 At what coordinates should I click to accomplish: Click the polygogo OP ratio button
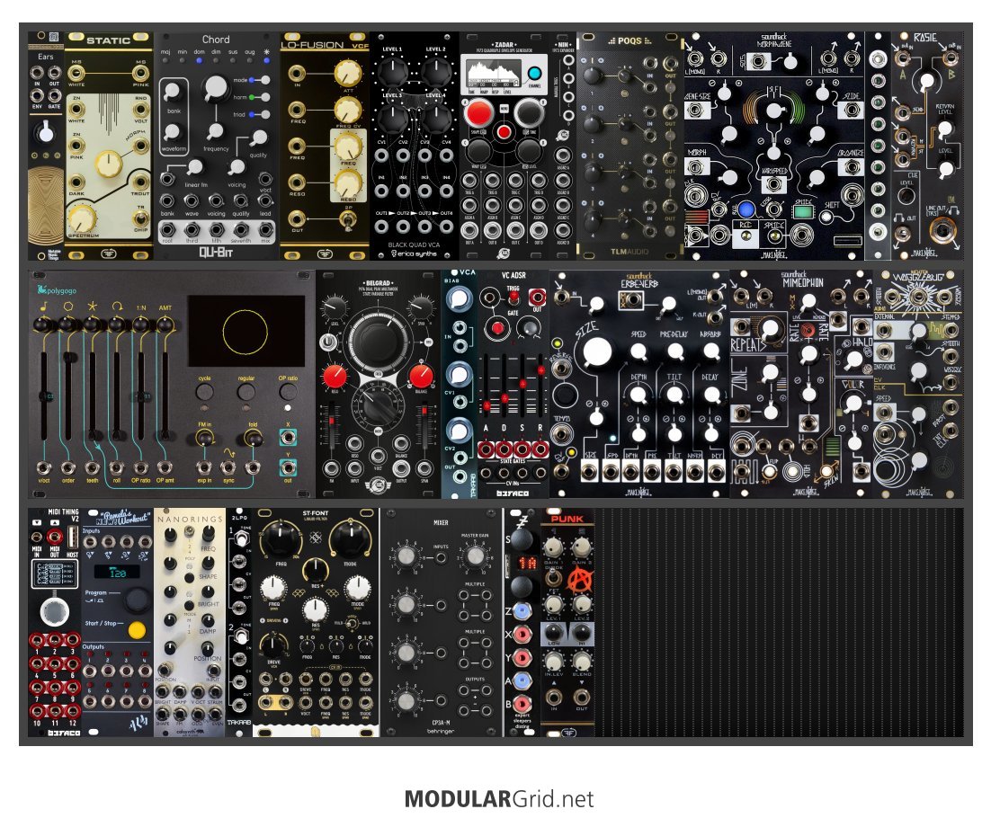click(x=288, y=391)
